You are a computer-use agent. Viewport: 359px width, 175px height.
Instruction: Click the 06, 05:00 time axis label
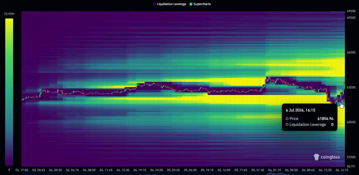[292, 170]
